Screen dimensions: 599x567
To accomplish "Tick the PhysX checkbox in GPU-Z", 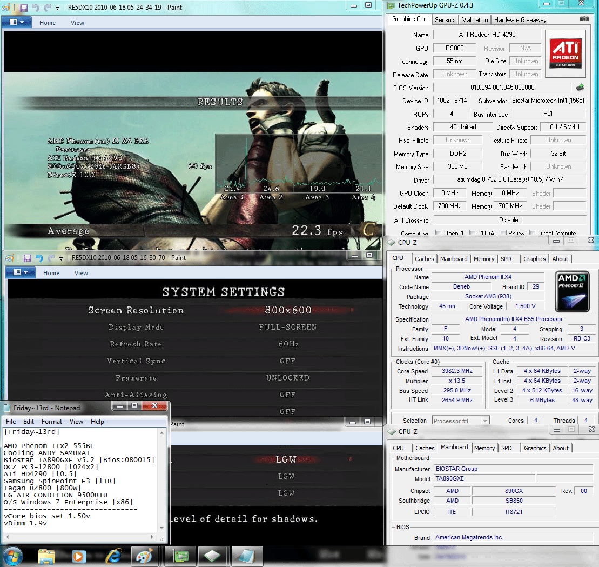I will (503, 233).
